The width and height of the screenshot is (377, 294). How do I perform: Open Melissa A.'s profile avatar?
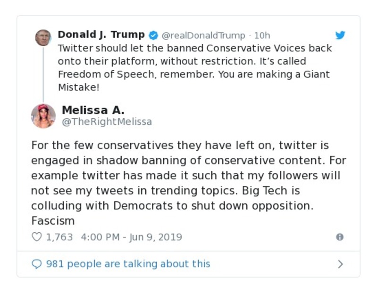pos(43,116)
